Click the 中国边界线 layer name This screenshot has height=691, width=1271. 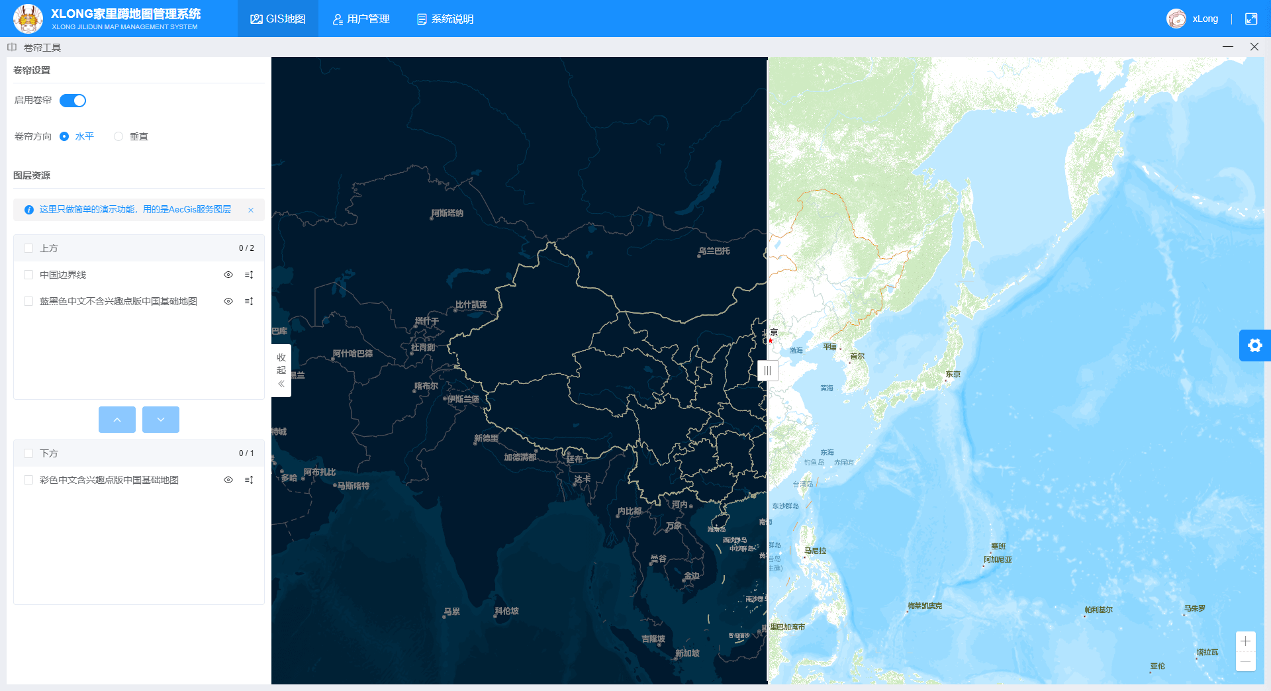click(x=63, y=275)
